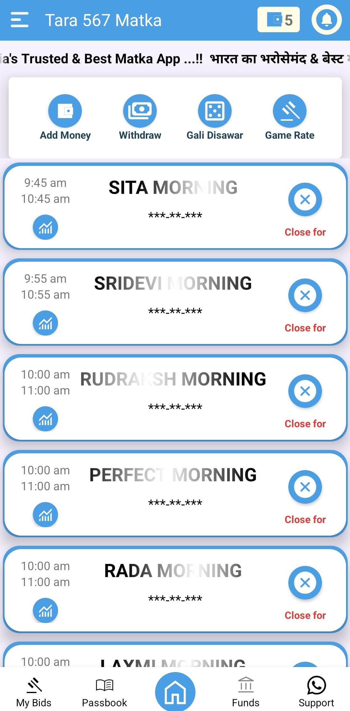Show PERFECT MORNING chart icon
This screenshot has width=350, height=711.
click(x=45, y=515)
